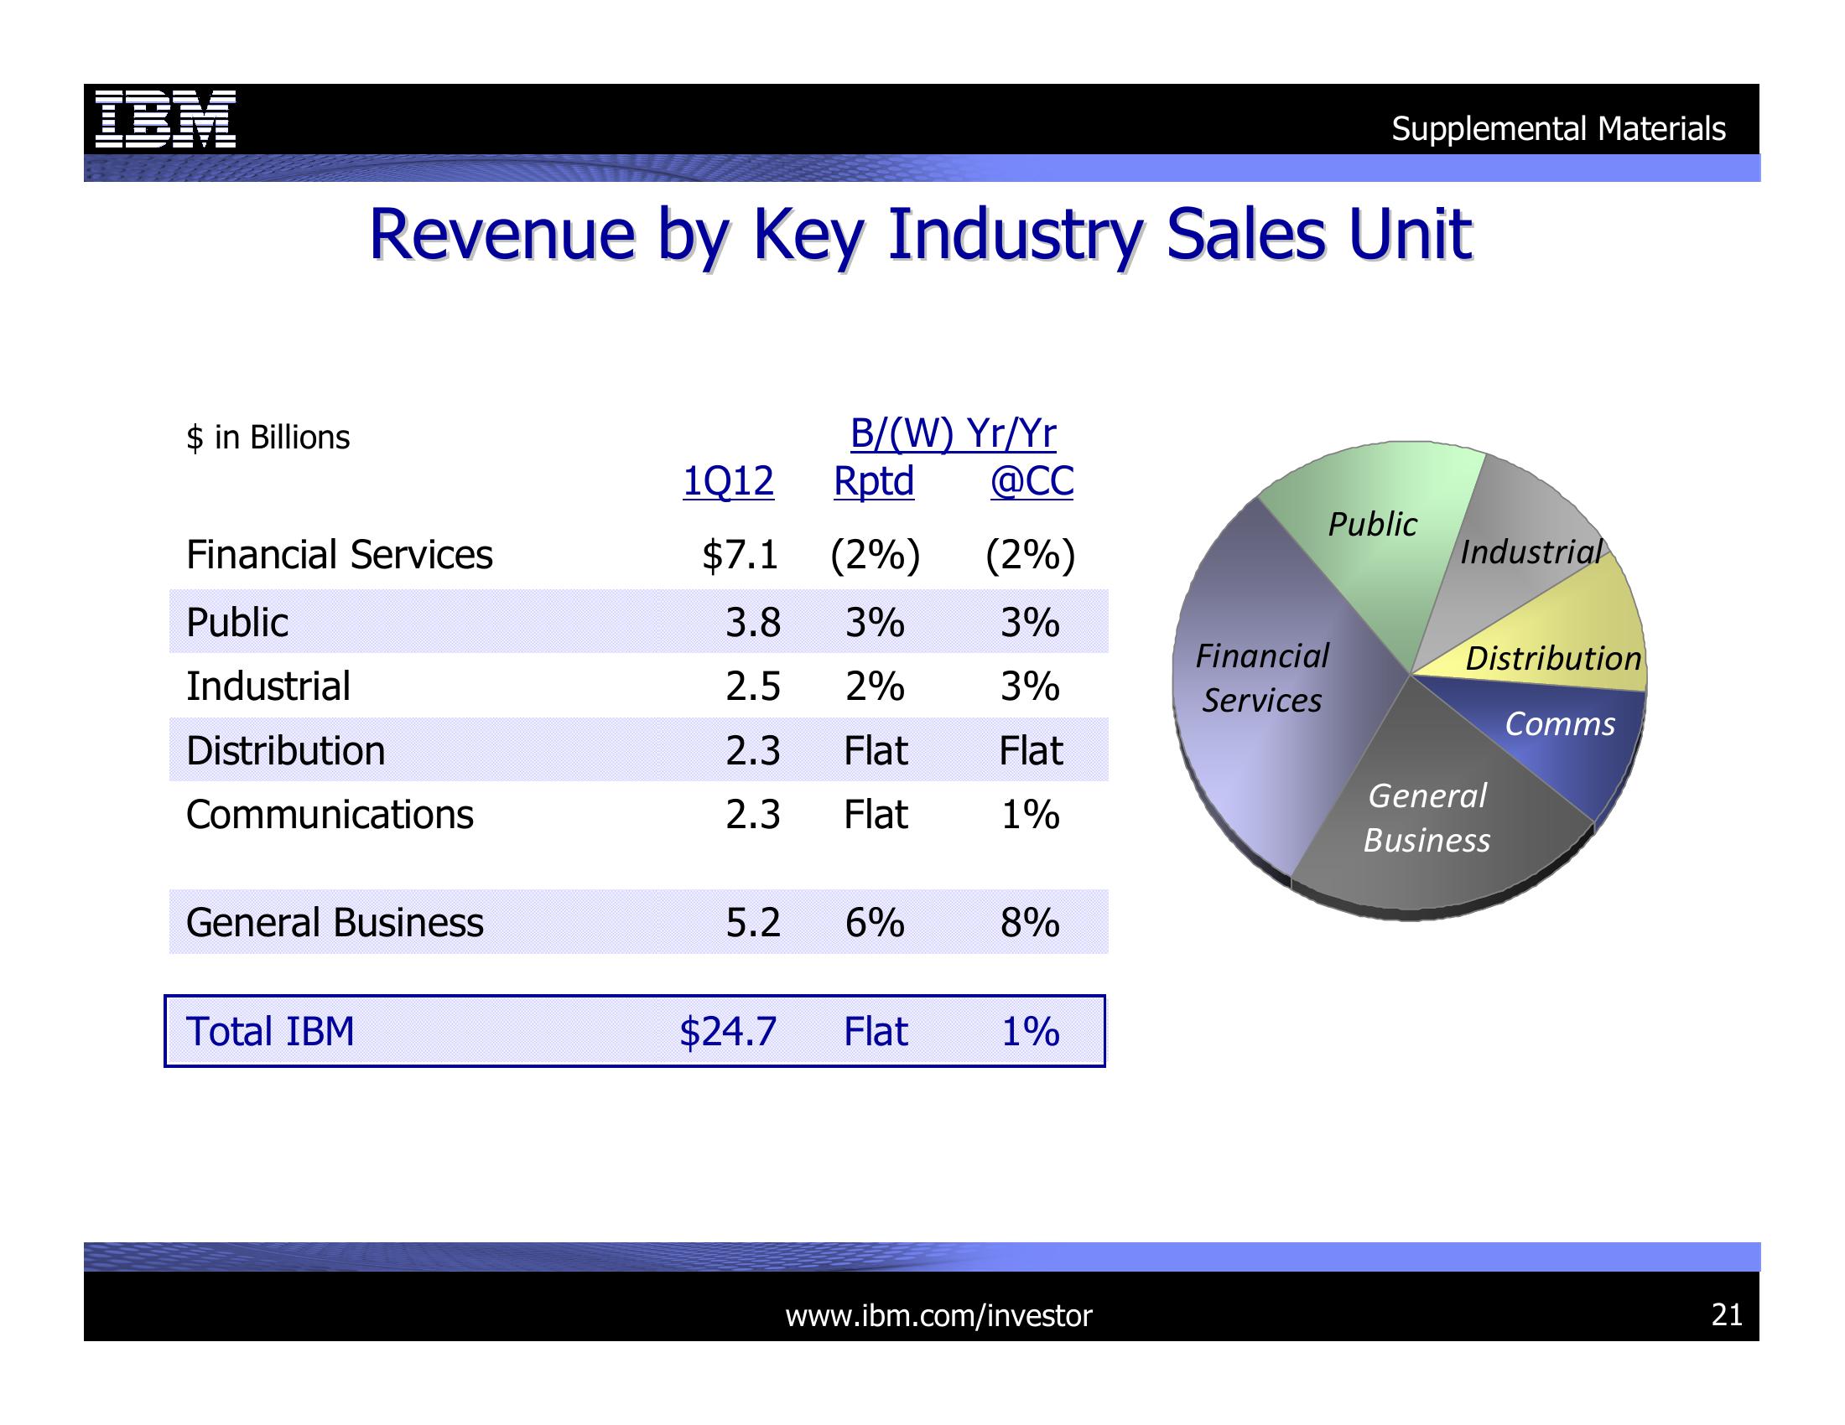Select the 'Financial Services' row label
The width and height of the screenshot is (1845, 1425).
[x=339, y=555]
